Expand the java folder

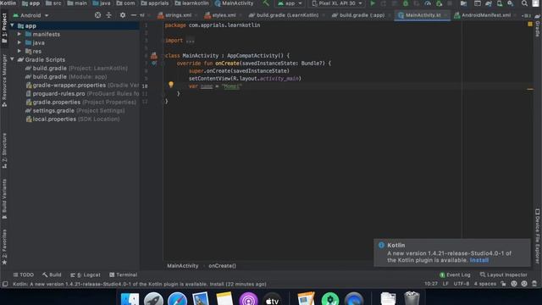click(19, 42)
